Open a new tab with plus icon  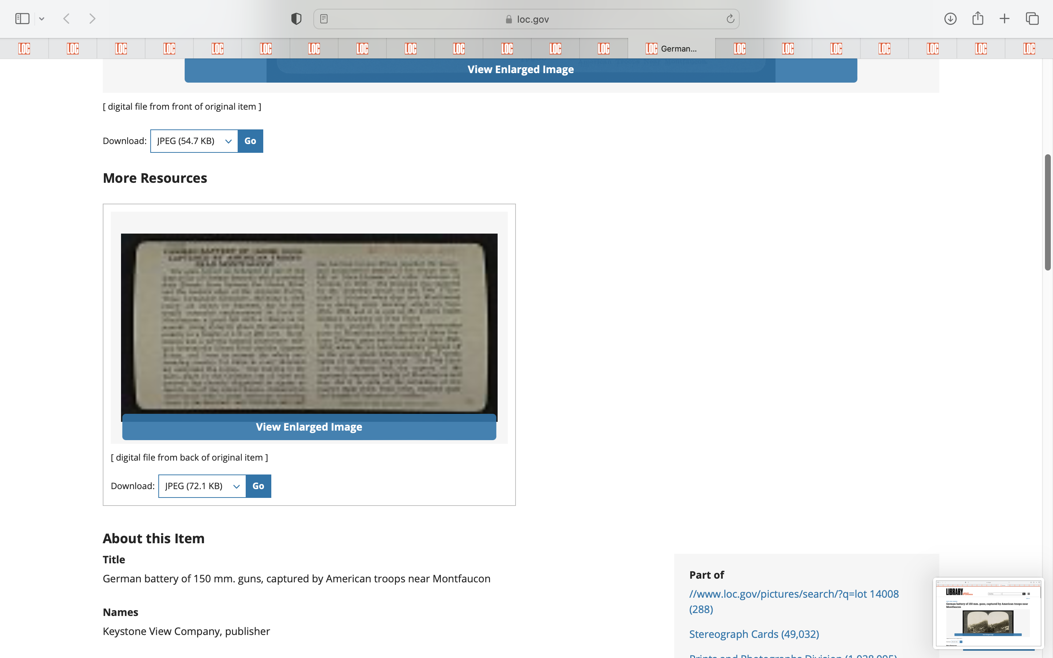pos(1004,19)
